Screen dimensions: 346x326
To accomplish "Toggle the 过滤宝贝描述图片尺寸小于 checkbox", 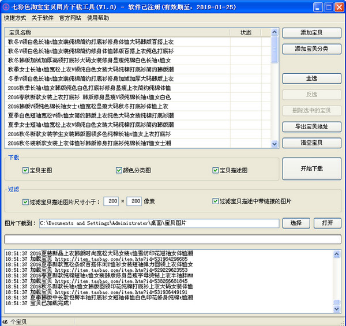I will coord(25,202).
